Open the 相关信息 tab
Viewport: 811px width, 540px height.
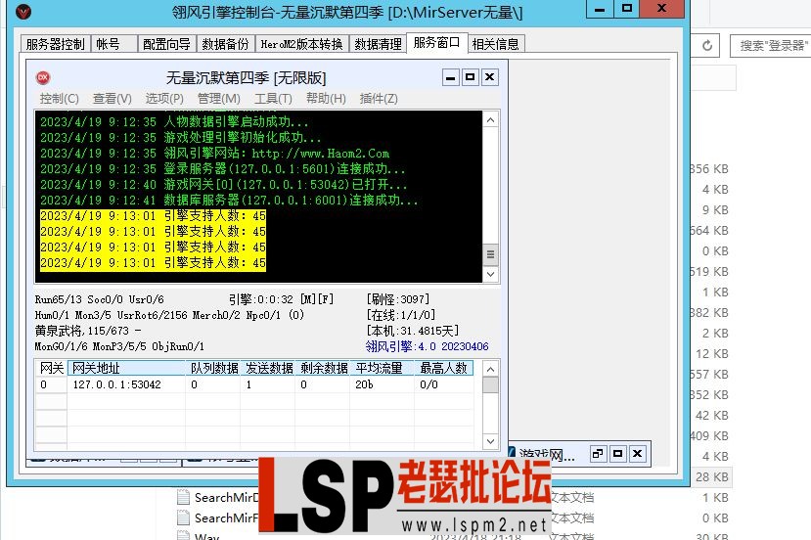[495, 44]
